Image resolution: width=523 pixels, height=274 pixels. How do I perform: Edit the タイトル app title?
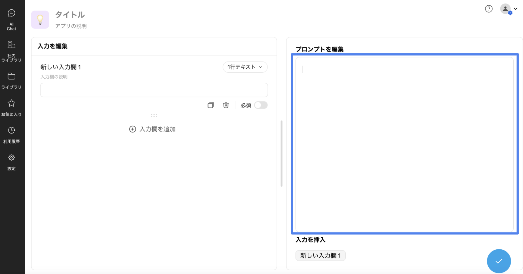click(x=70, y=15)
